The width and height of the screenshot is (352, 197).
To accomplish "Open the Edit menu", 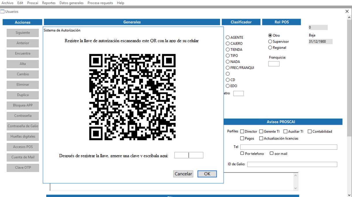I will (x=20, y=3).
